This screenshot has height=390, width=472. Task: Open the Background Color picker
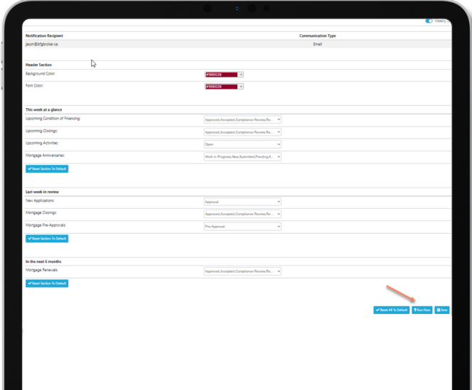coord(220,74)
